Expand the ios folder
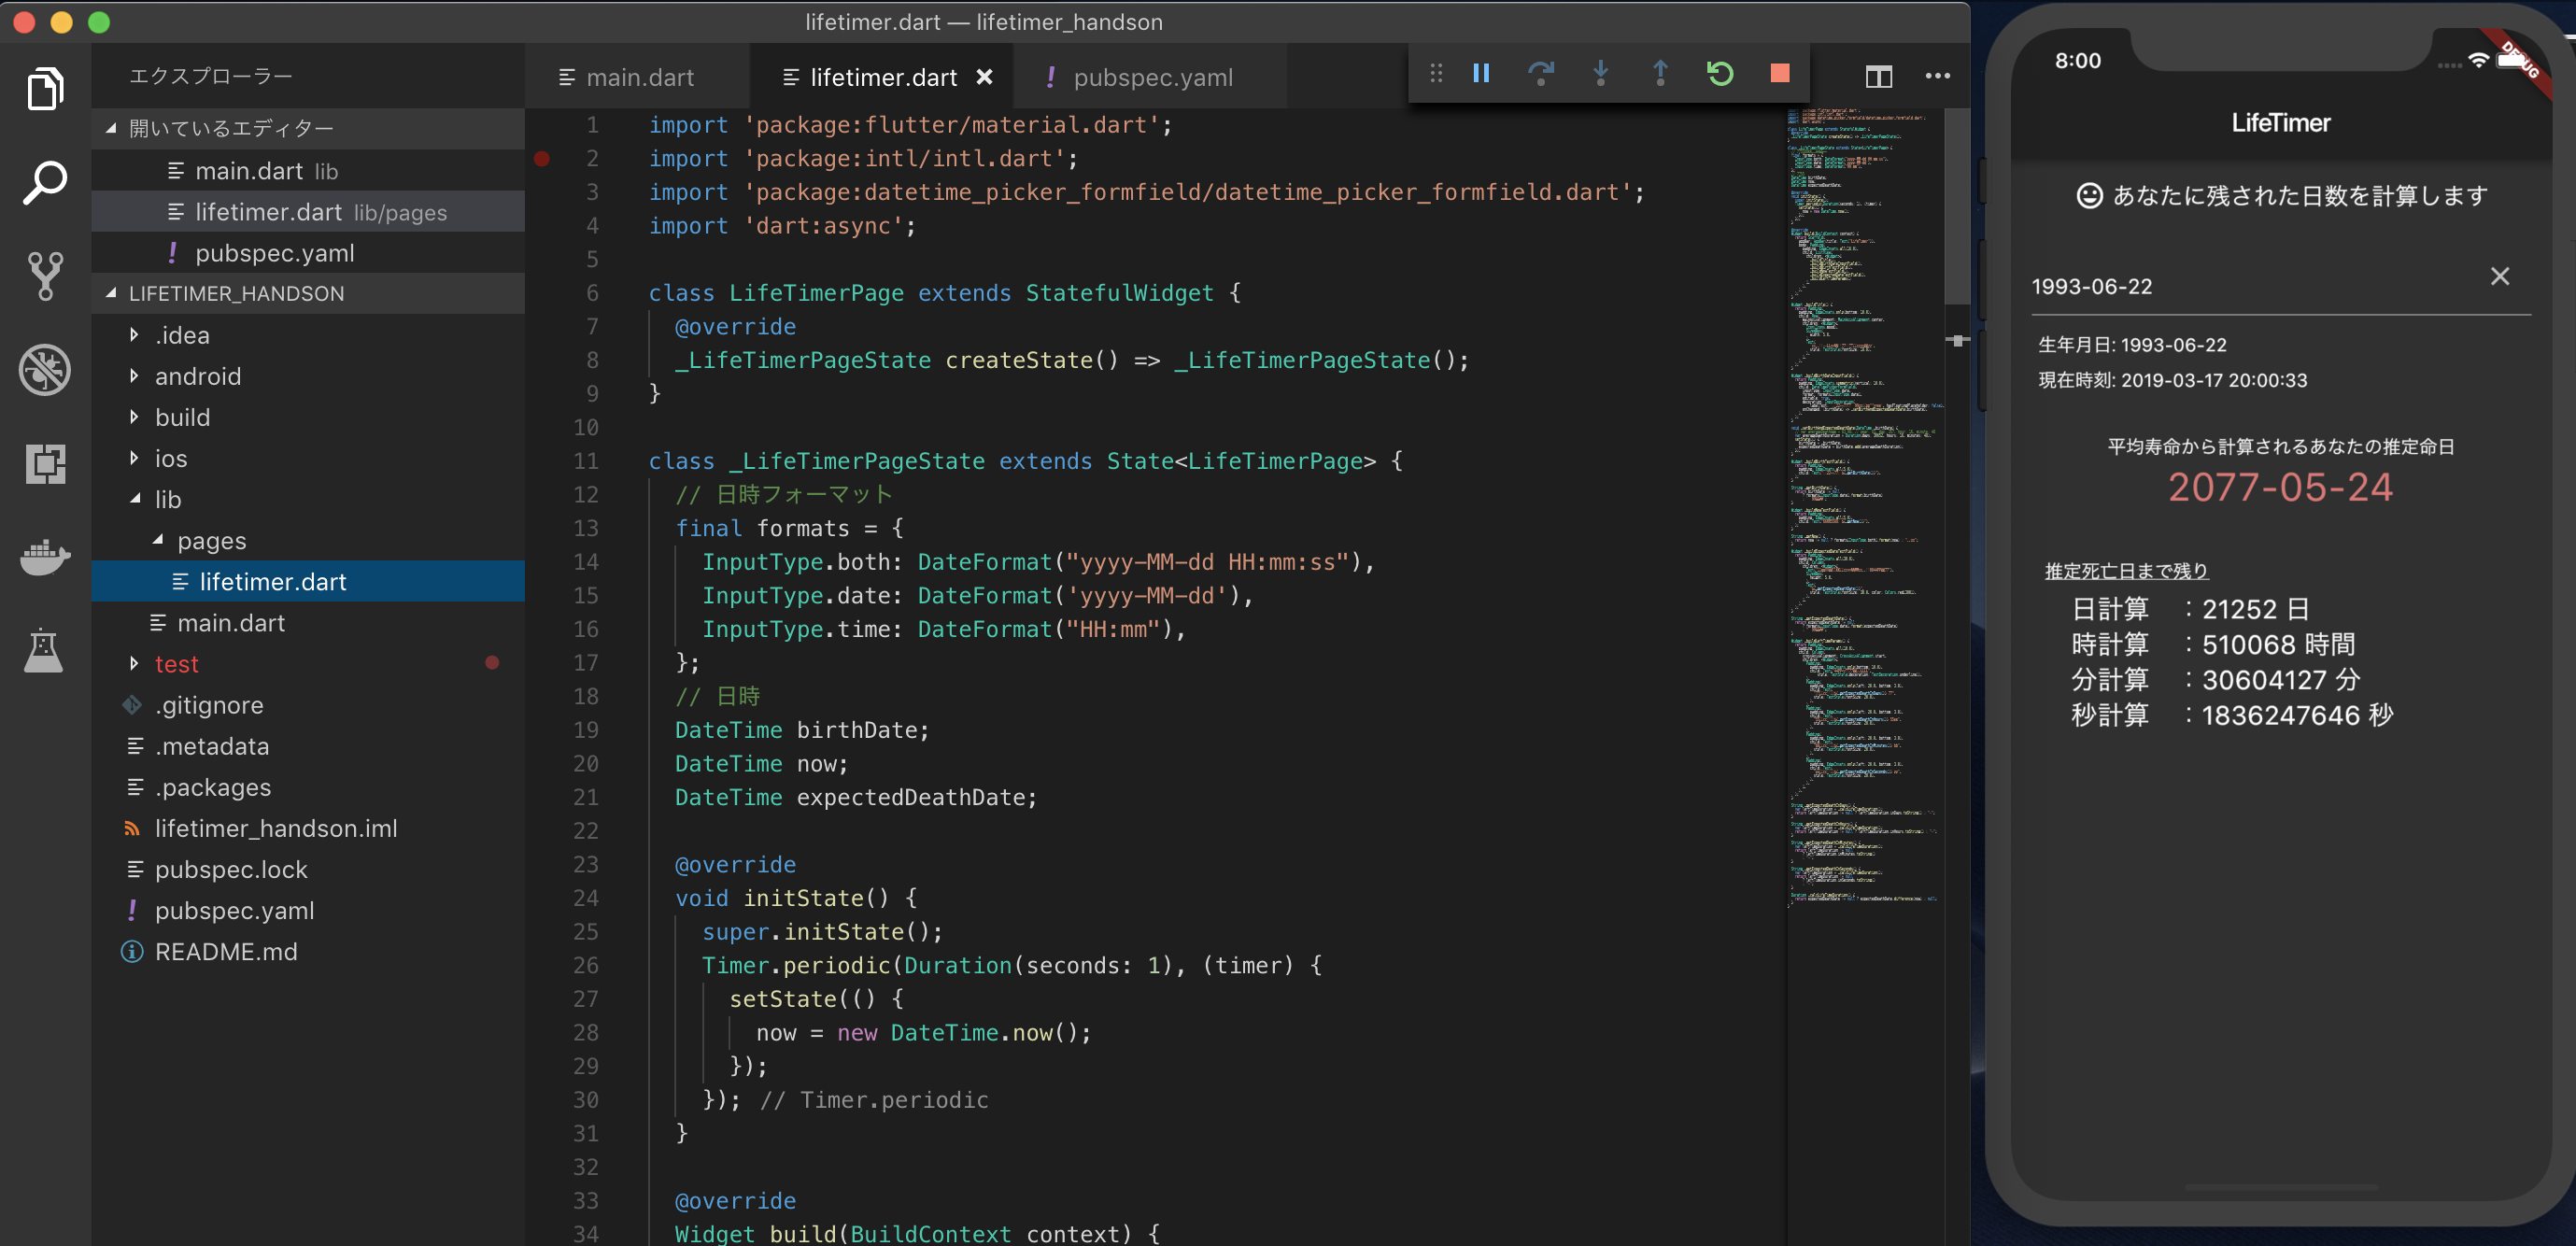Screen dimensions: 2576x1246 308,458
